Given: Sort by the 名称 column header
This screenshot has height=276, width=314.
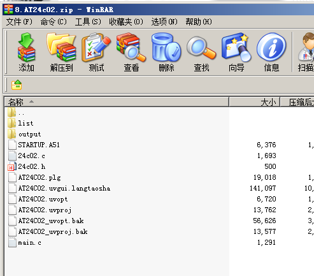Looking at the screenshot, I should 117,102.
